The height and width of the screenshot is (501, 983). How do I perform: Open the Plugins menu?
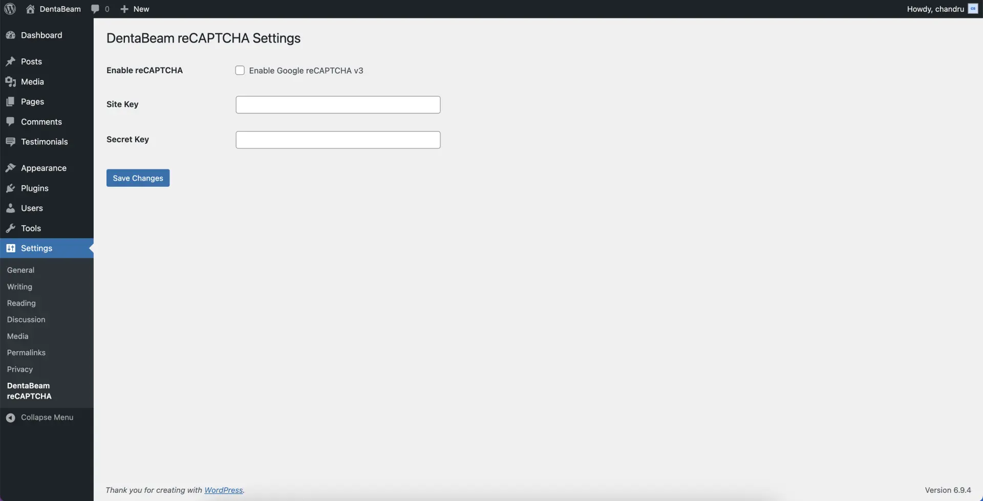(47, 188)
